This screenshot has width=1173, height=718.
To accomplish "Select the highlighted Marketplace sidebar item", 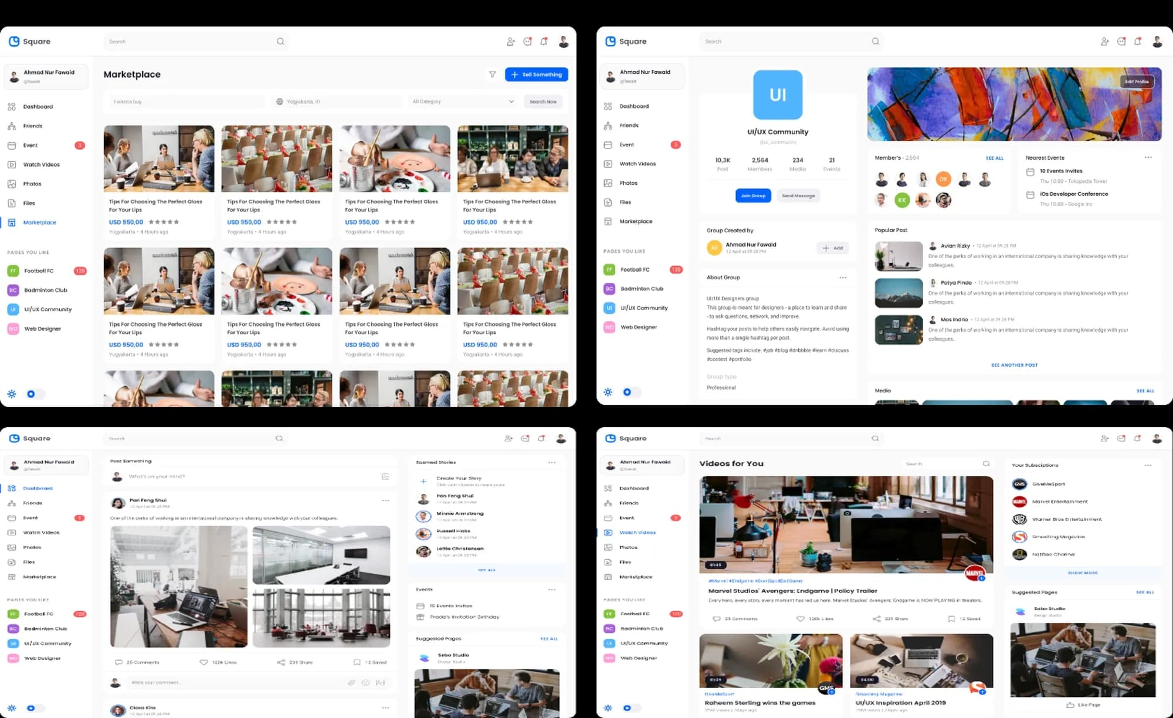I will coord(39,222).
